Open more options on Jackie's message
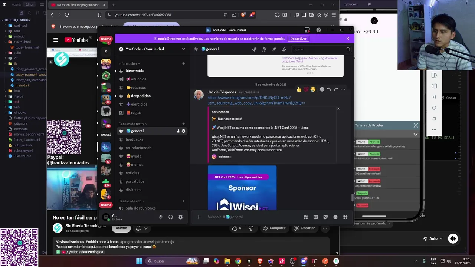This screenshot has height=267, width=475. coord(343,89)
